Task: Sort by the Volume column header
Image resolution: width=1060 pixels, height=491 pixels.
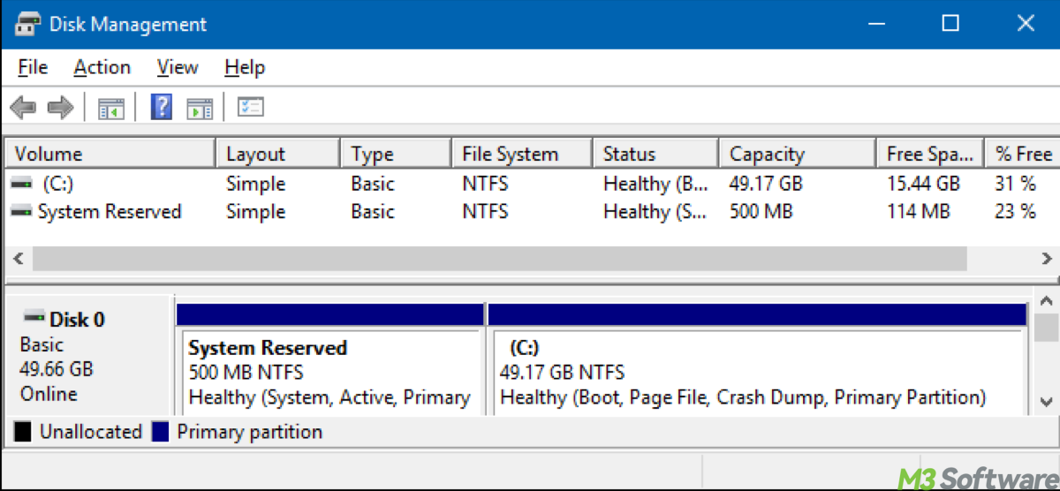Action: tap(110, 154)
